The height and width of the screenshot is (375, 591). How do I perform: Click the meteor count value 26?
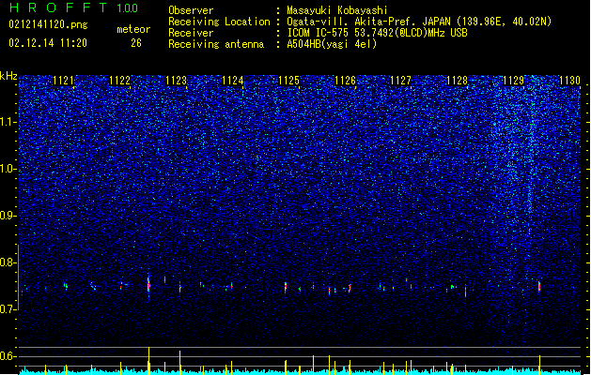(136, 43)
